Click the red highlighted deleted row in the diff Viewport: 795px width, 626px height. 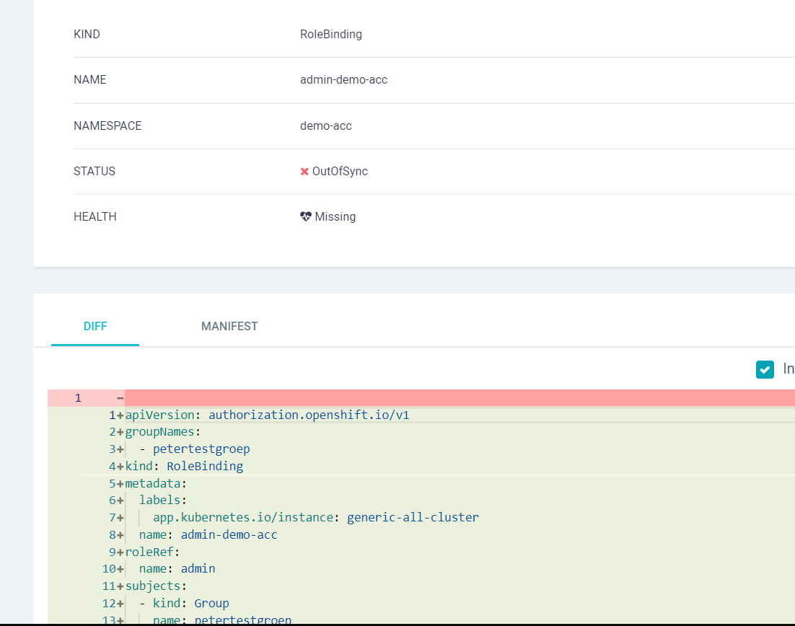point(433,397)
